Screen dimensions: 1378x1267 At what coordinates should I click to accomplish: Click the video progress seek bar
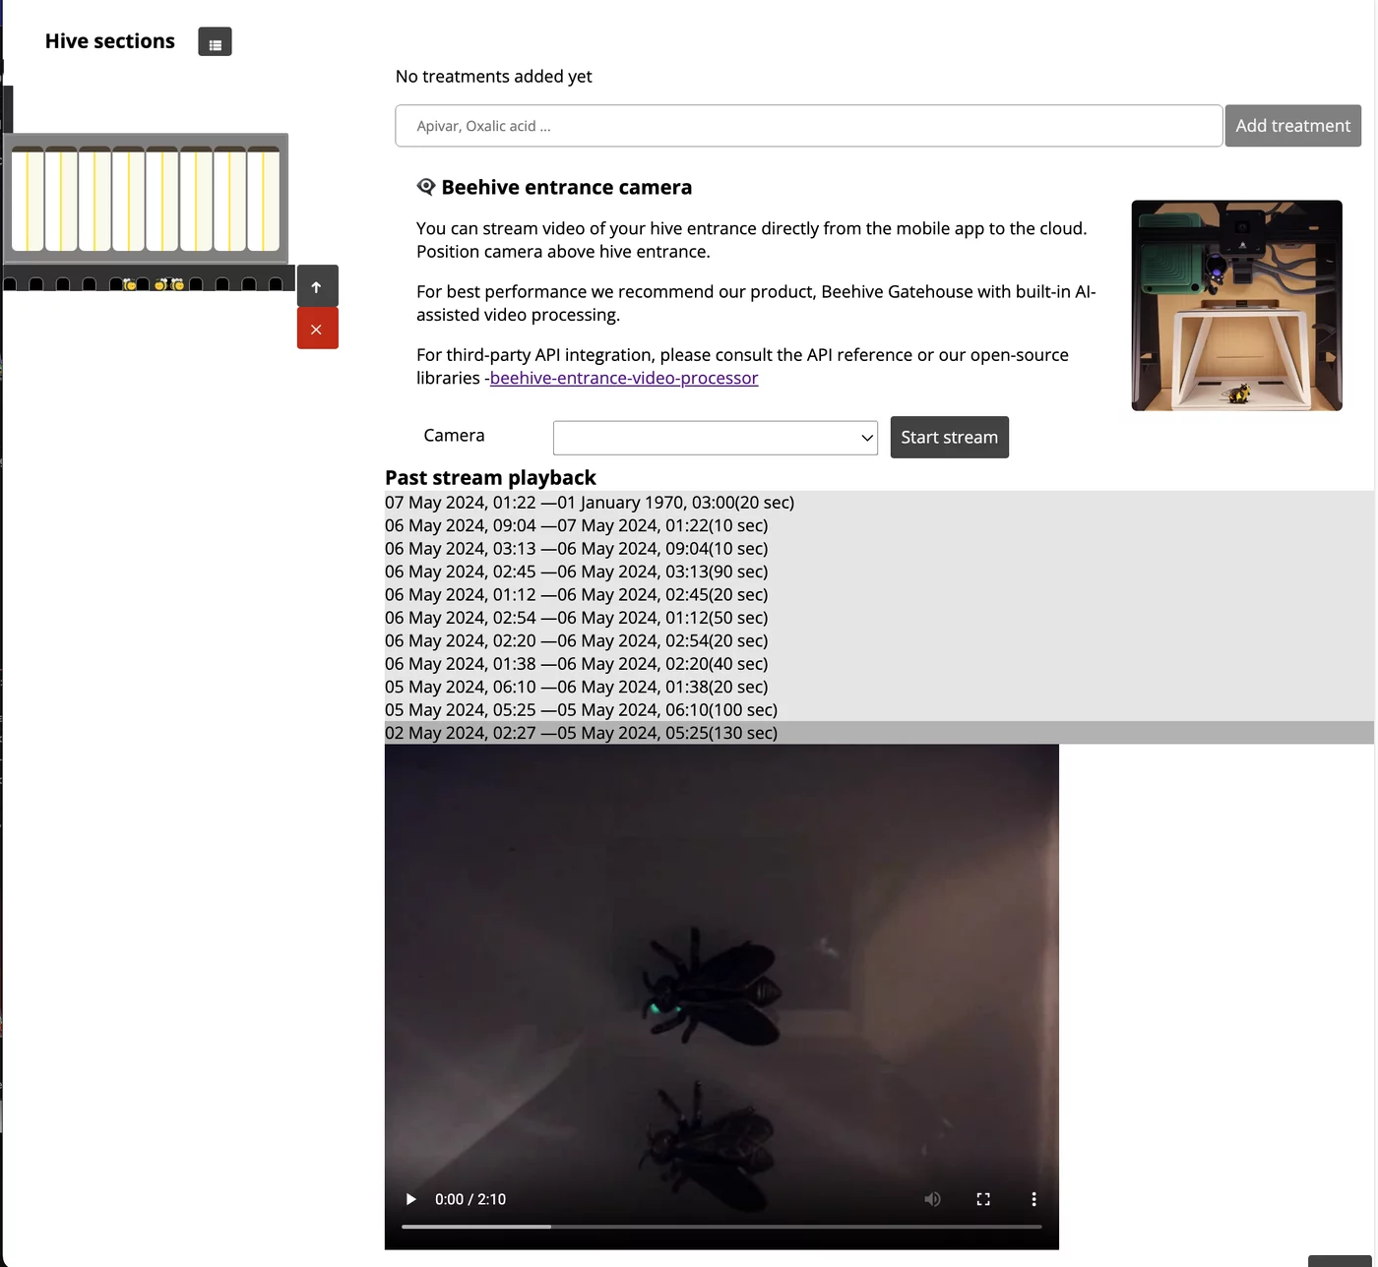point(721,1227)
